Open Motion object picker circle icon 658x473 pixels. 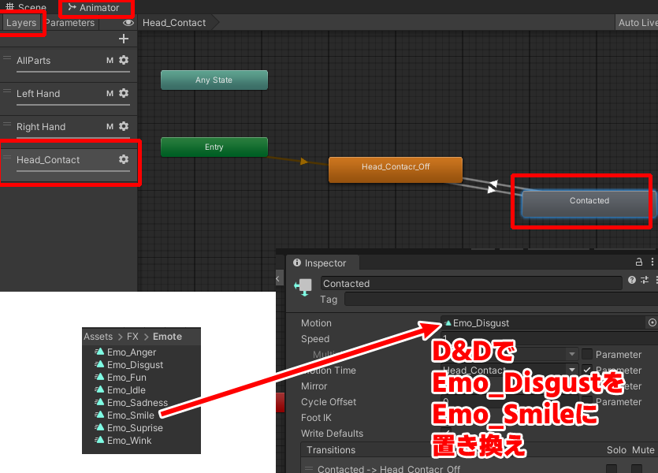(x=652, y=323)
